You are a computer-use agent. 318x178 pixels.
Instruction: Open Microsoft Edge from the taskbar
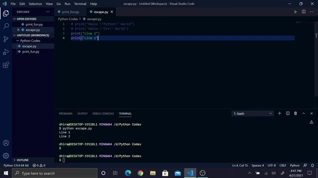[x=128, y=173]
